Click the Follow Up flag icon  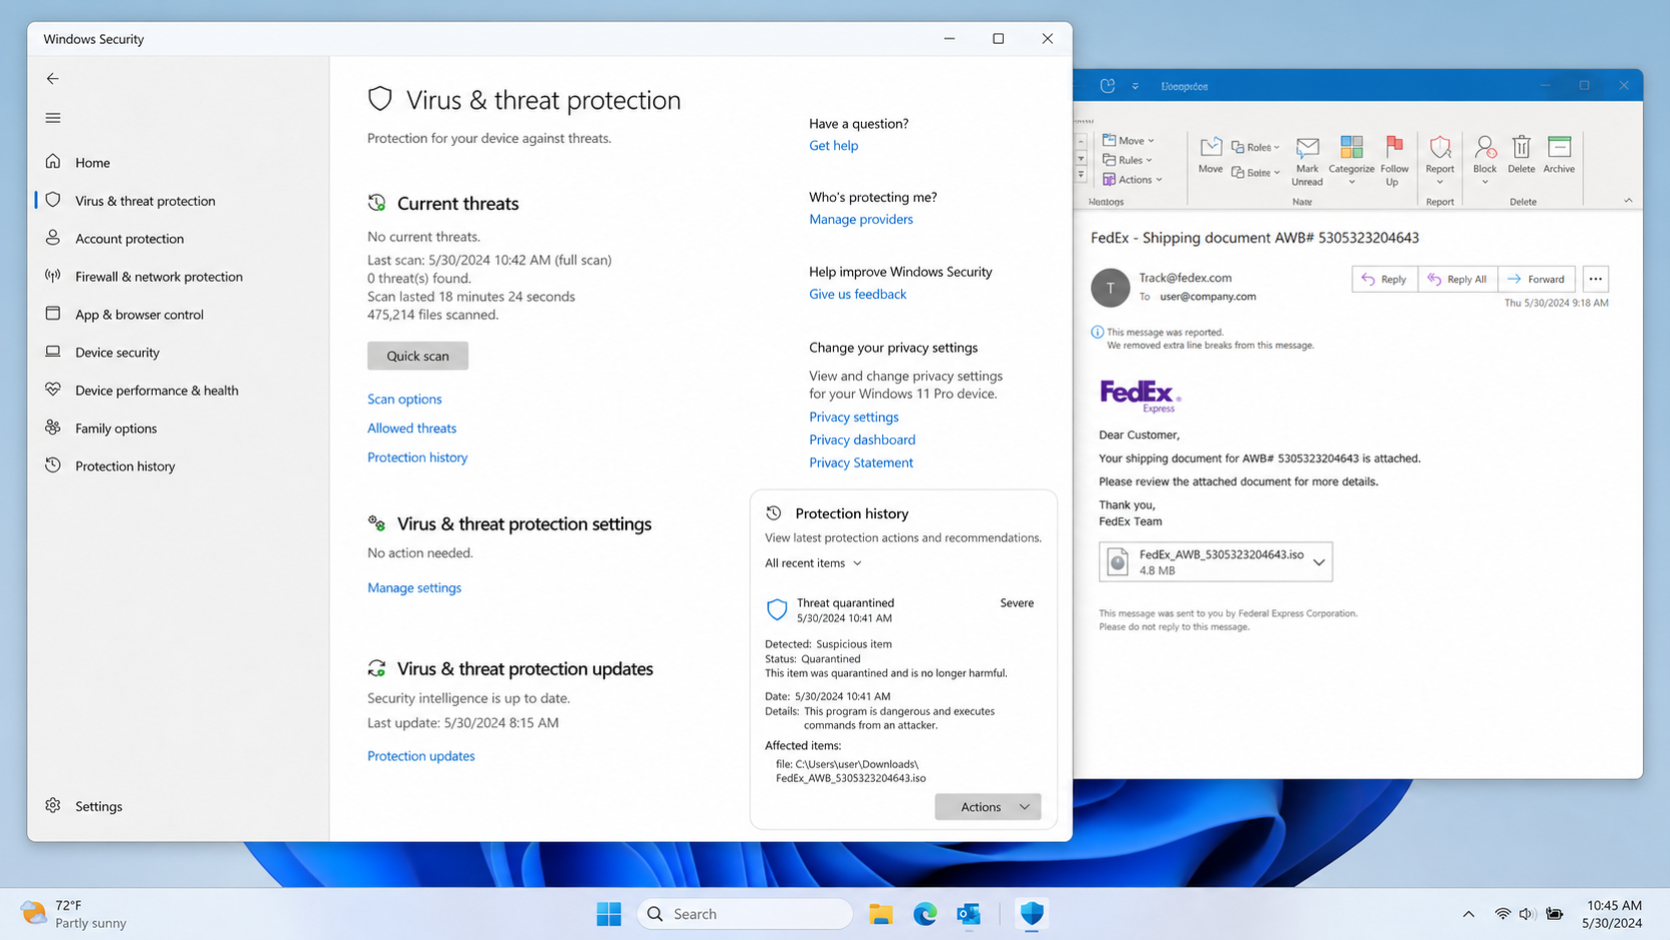[x=1394, y=161]
